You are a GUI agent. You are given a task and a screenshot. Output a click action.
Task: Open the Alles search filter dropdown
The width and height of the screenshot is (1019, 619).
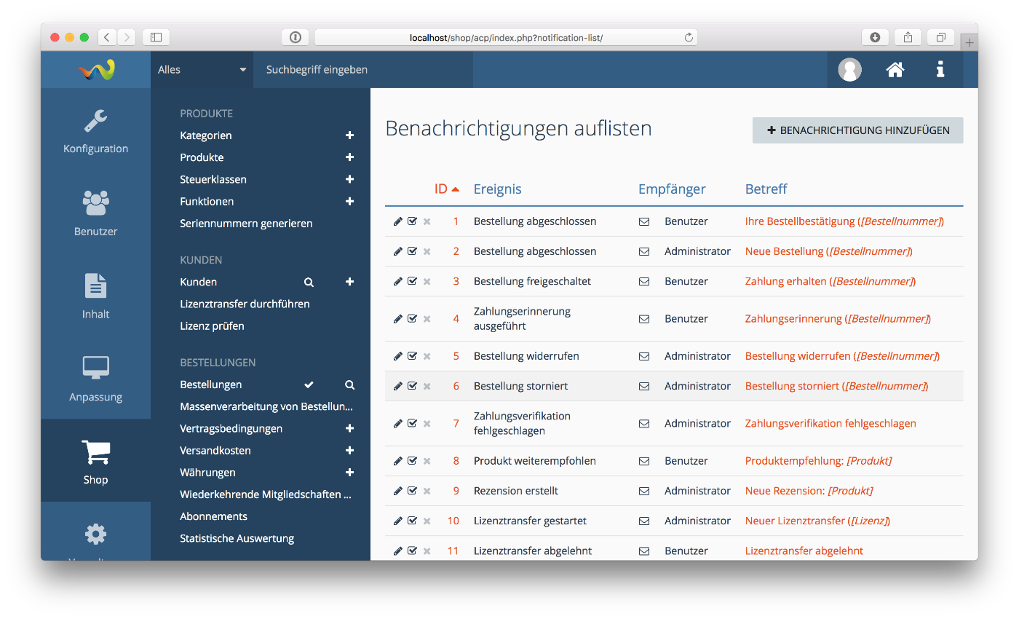point(202,70)
